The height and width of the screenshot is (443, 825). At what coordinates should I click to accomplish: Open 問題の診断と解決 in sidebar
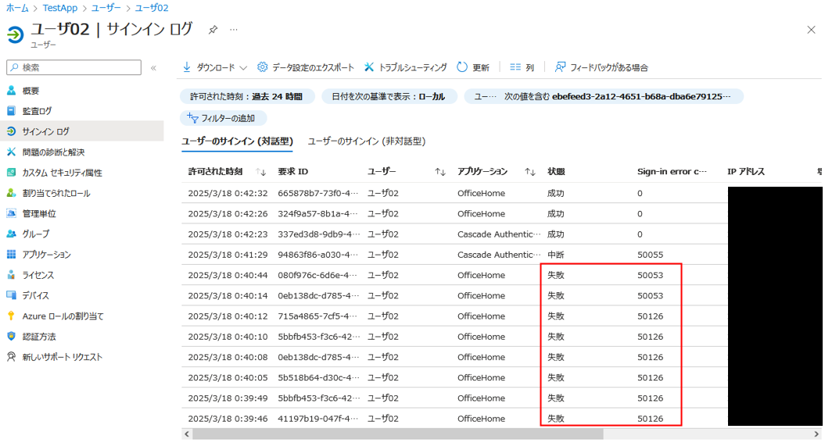53,152
